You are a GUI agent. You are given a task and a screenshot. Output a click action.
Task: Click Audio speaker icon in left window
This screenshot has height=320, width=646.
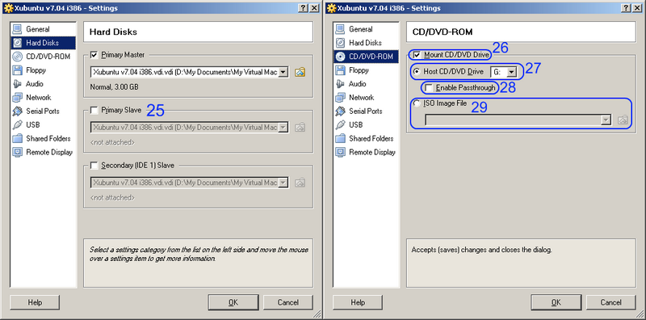[17, 84]
